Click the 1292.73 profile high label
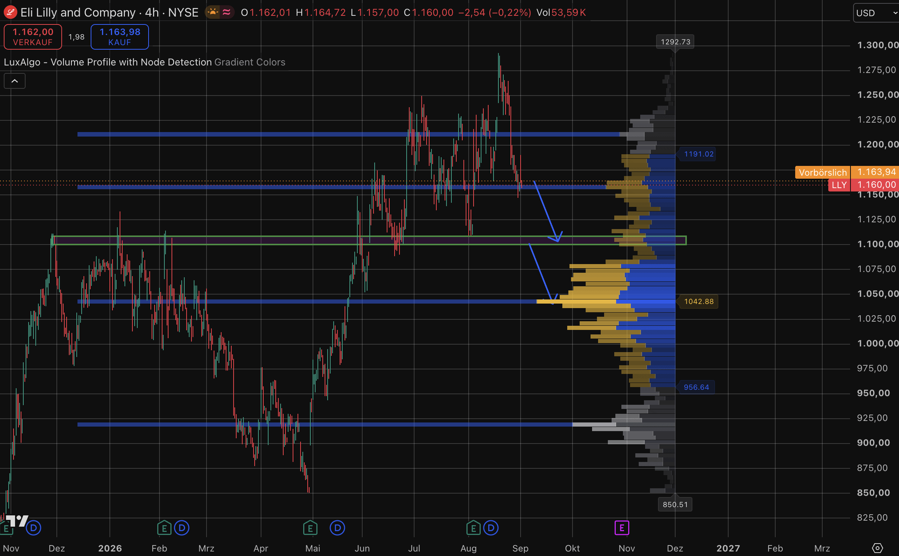 click(675, 42)
